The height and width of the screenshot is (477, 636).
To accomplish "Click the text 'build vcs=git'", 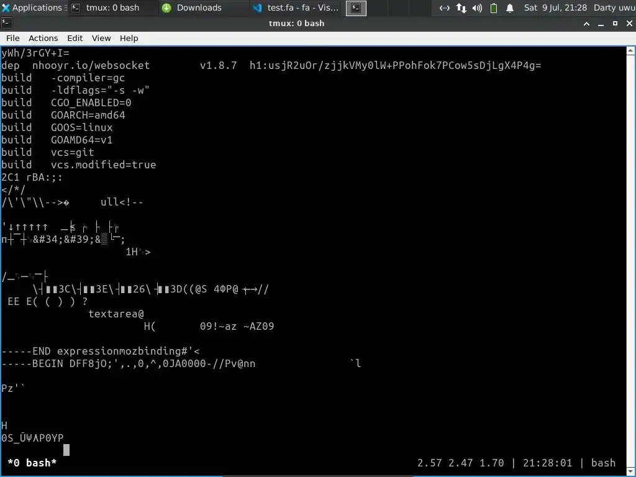I will click(47, 152).
